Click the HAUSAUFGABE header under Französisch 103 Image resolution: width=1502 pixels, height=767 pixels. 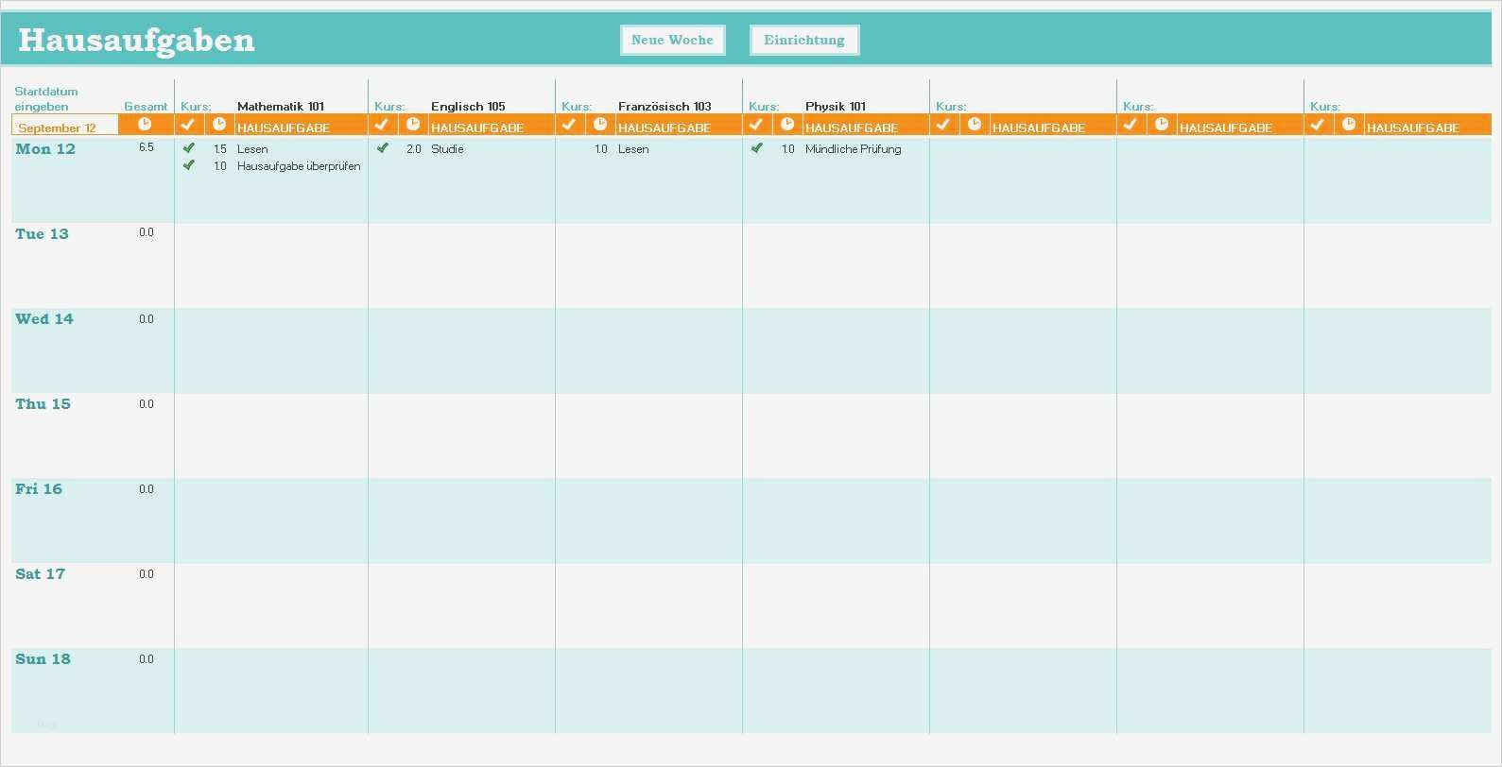coord(665,128)
